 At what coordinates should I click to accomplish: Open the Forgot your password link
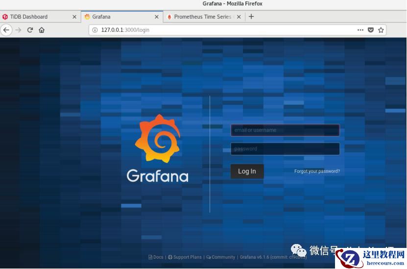pos(317,171)
